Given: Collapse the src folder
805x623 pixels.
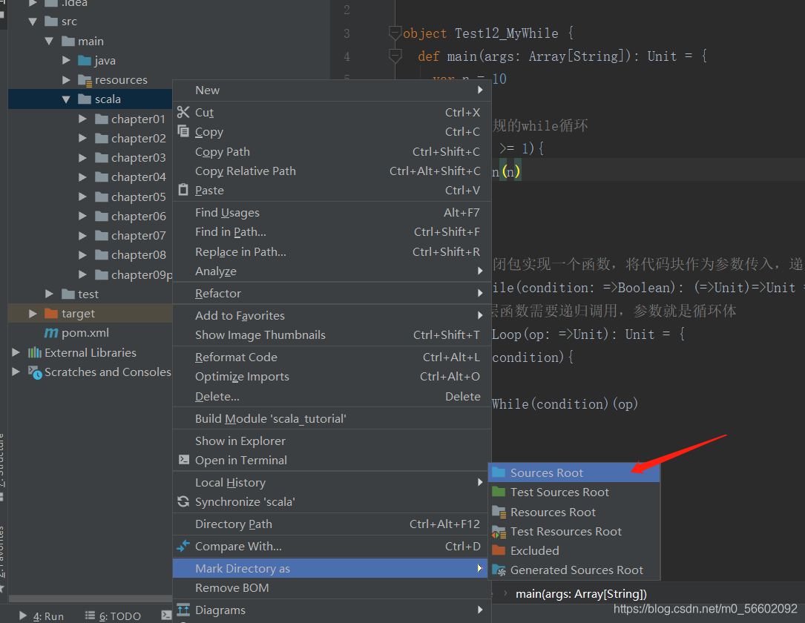Looking at the screenshot, I should [33, 22].
